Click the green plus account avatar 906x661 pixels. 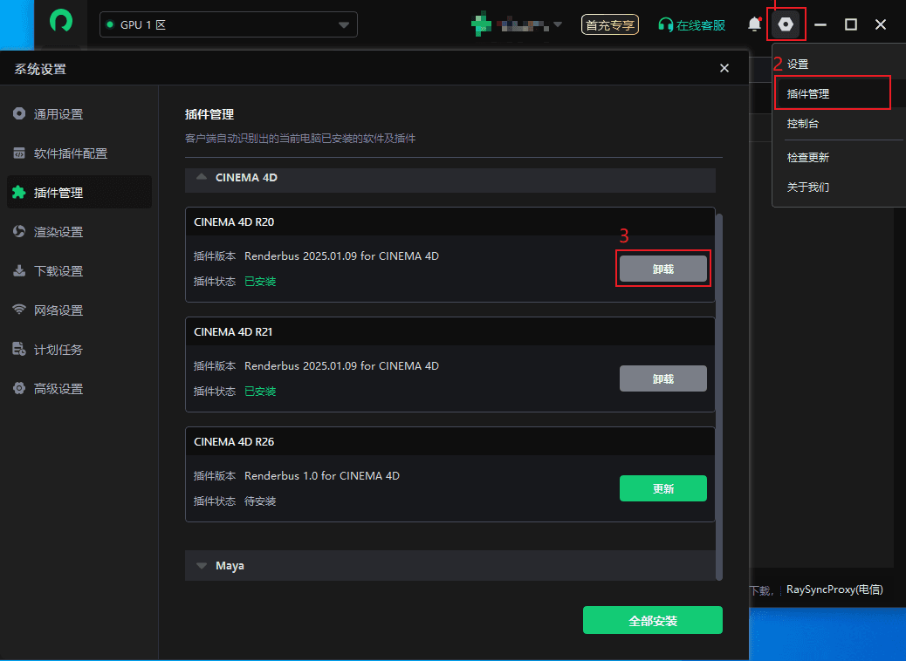[481, 24]
